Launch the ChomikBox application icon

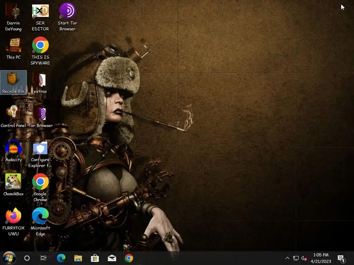tap(13, 185)
